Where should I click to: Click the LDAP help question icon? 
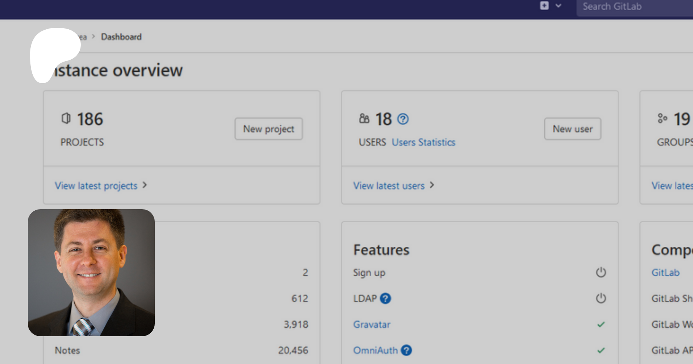click(385, 299)
